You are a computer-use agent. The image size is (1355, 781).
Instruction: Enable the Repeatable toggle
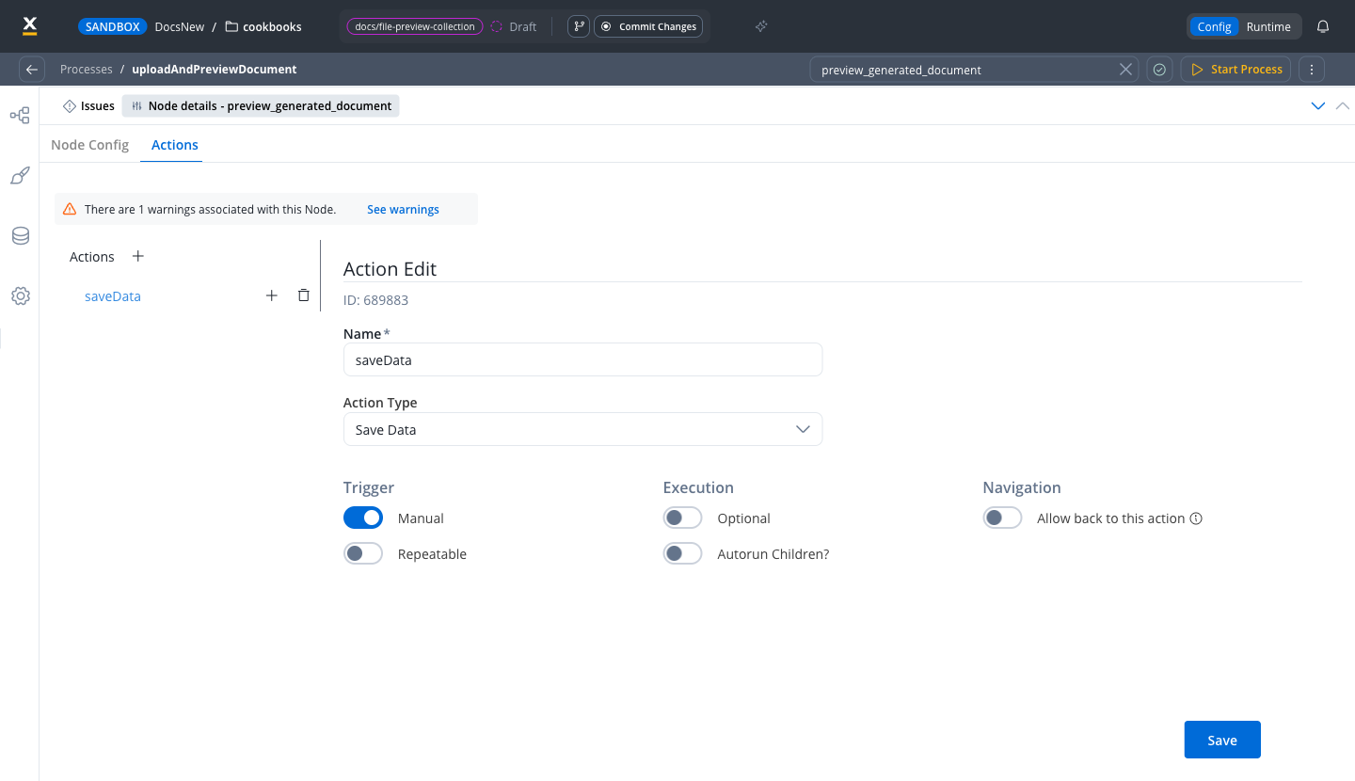click(363, 553)
